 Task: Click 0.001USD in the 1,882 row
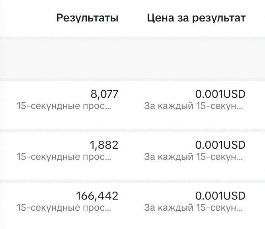[220, 145]
